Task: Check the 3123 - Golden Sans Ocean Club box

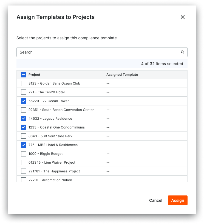Action: point(24,83)
